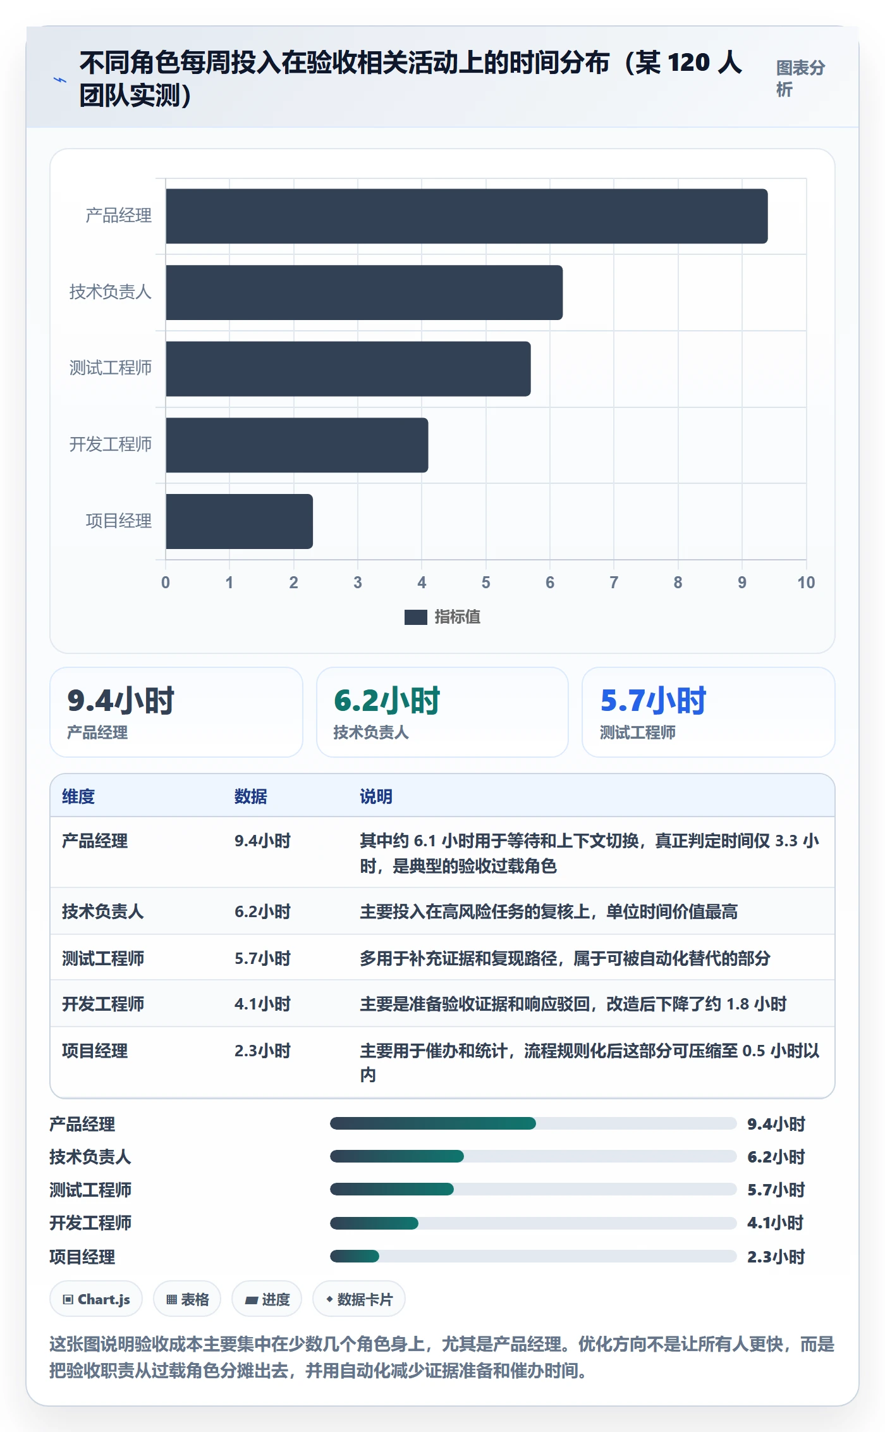This screenshot has width=885, height=1432.
Task: Select the 进度 chip
Action: point(267,1299)
